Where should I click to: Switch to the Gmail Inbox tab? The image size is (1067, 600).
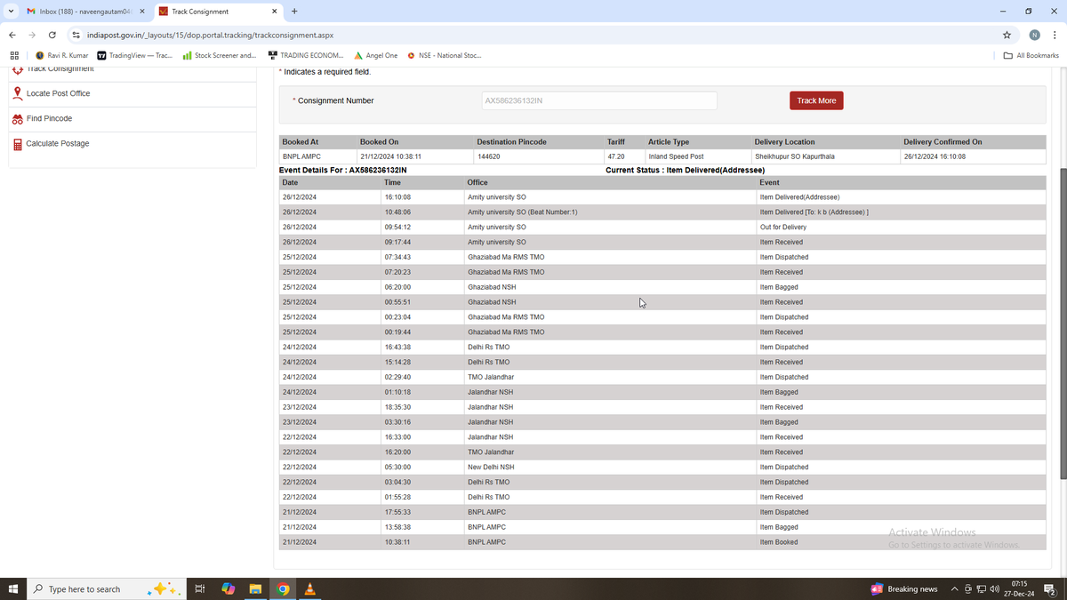coord(84,12)
